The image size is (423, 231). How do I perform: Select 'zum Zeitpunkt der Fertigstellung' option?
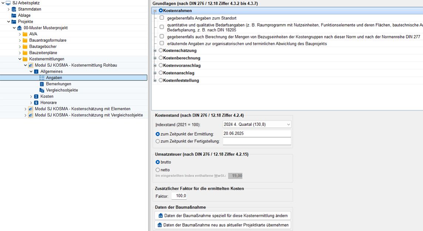pos(158,141)
